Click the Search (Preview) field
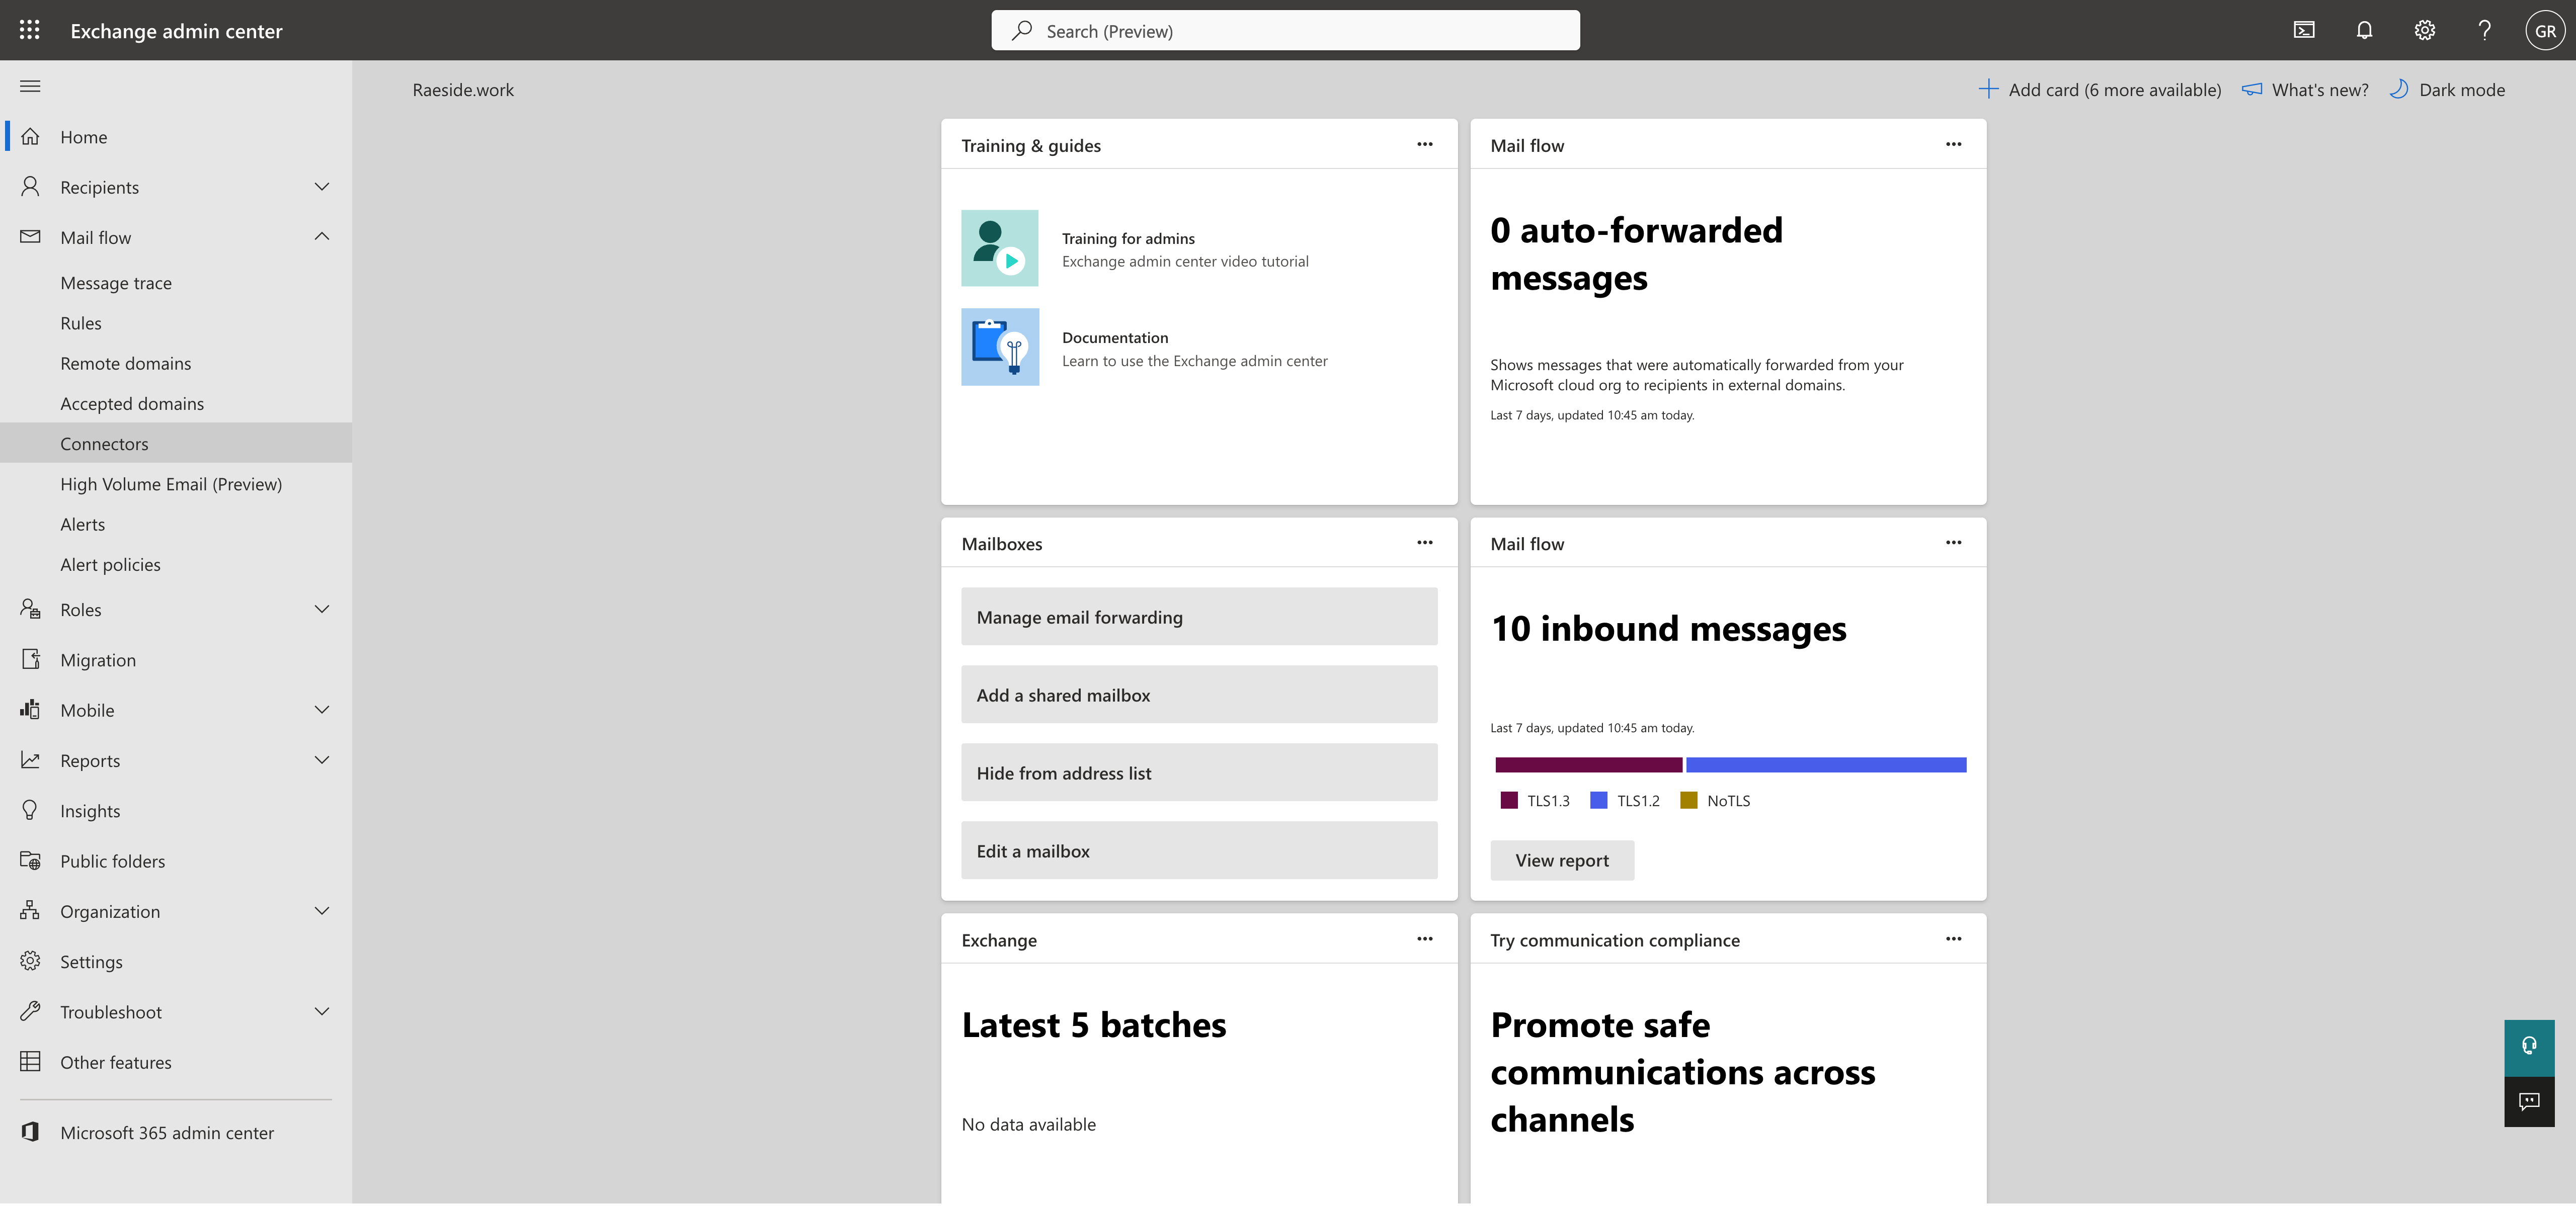The width and height of the screenshot is (2576, 1206). pos(1285,31)
